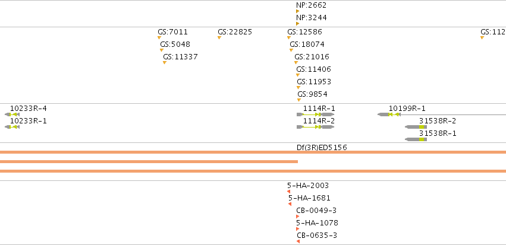Click the triangle marker under GS:5048
Image resolution: width=506 pixels, height=245 pixels.
point(162,50)
